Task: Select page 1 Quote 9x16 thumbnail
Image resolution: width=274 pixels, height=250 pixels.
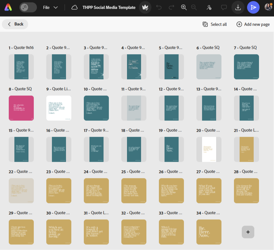Action: coord(21,67)
